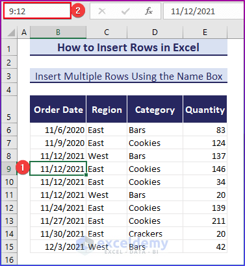Select row 7 header

point(9,143)
